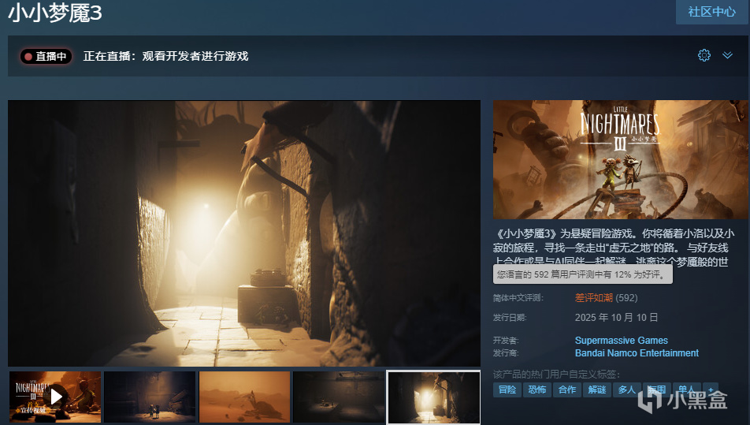Click the 直播中 live badge
Viewport: 750px width, 425px height.
(x=46, y=57)
